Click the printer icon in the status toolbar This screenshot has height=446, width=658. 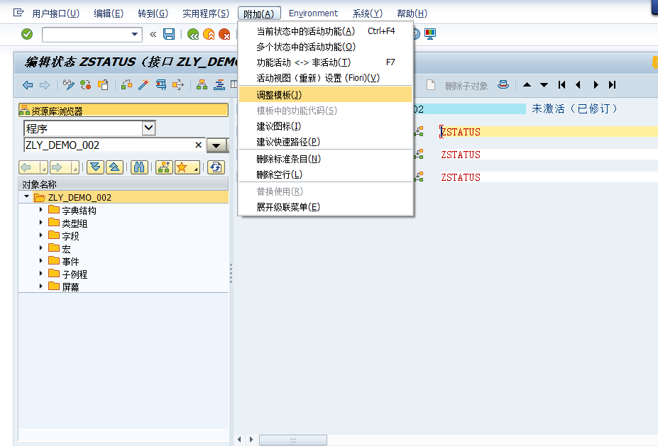(x=502, y=84)
